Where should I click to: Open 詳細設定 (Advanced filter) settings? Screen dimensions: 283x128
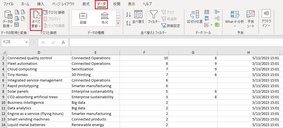[171, 26]
